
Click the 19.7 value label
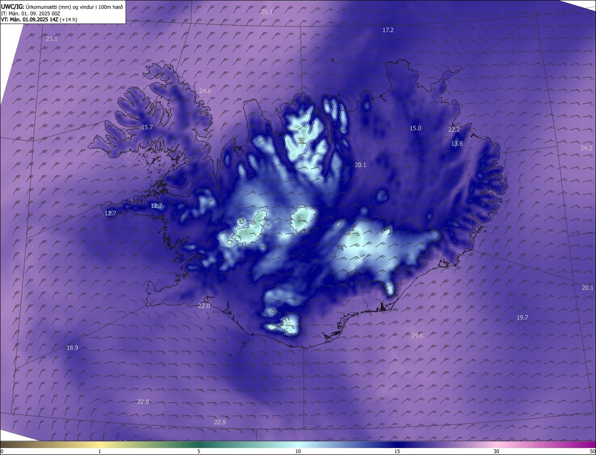tap(522, 317)
